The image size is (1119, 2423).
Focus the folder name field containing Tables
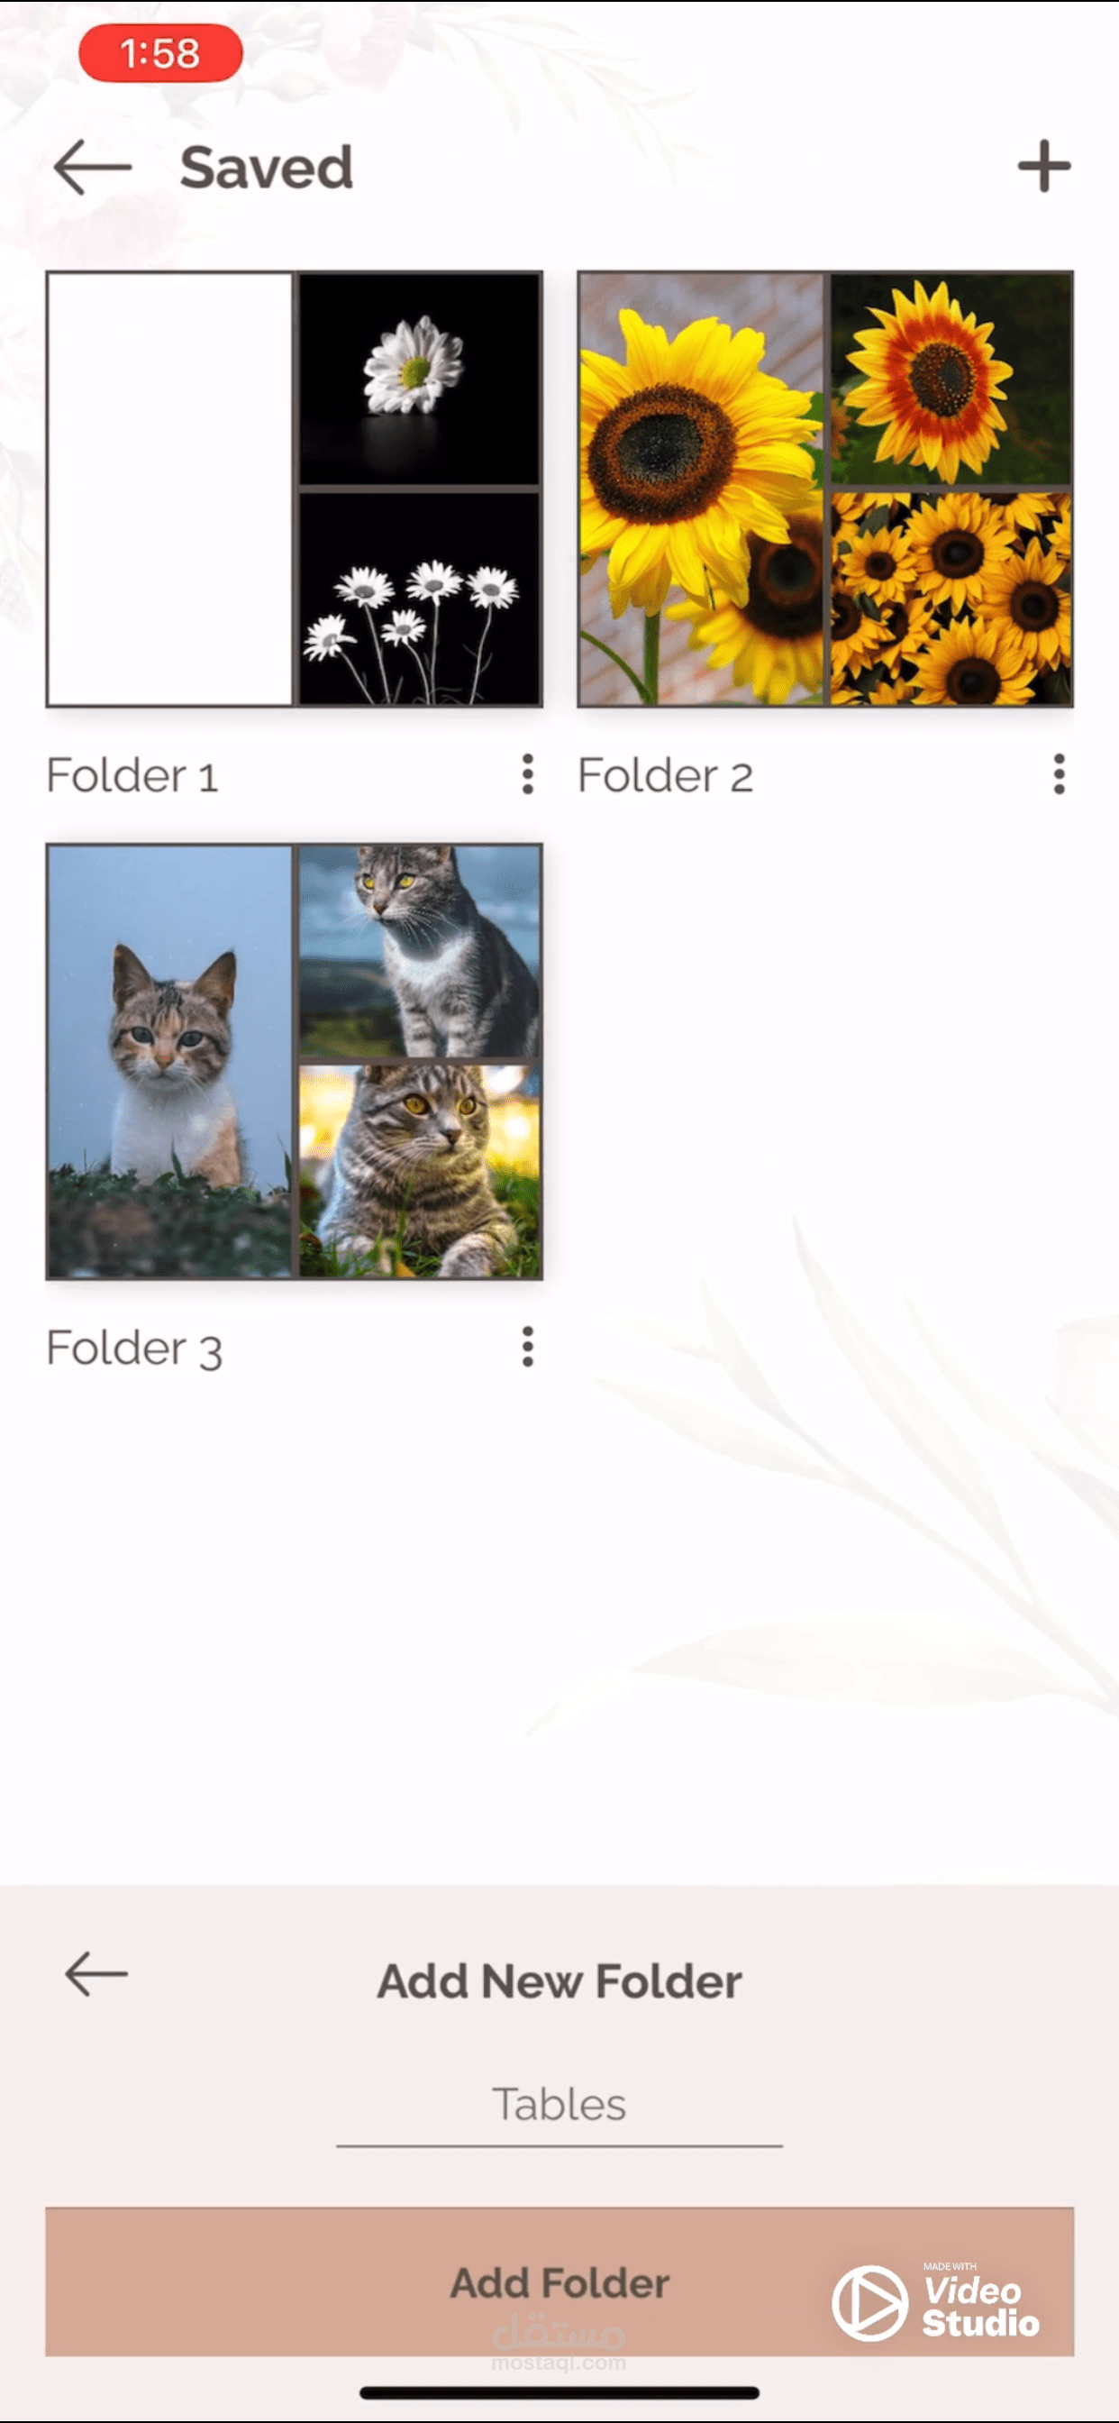coord(559,2108)
